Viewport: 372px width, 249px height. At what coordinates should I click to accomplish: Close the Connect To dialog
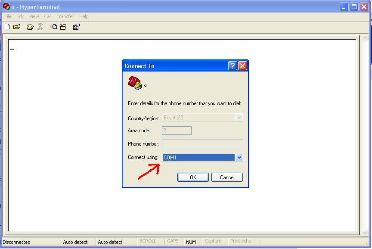pyautogui.click(x=242, y=66)
